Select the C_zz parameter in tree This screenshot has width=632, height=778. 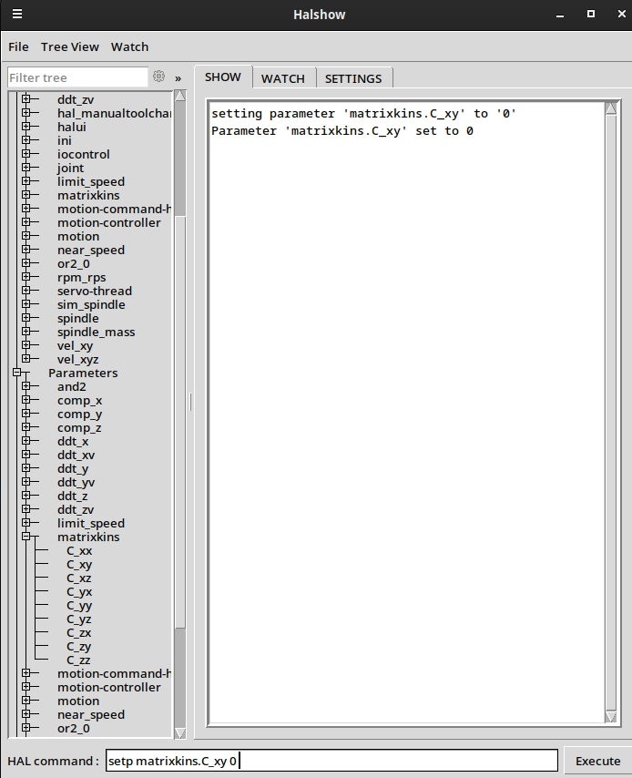(x=78, y=660)
